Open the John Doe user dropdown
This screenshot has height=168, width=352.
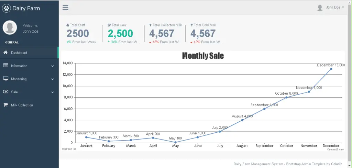click(335, 7)
